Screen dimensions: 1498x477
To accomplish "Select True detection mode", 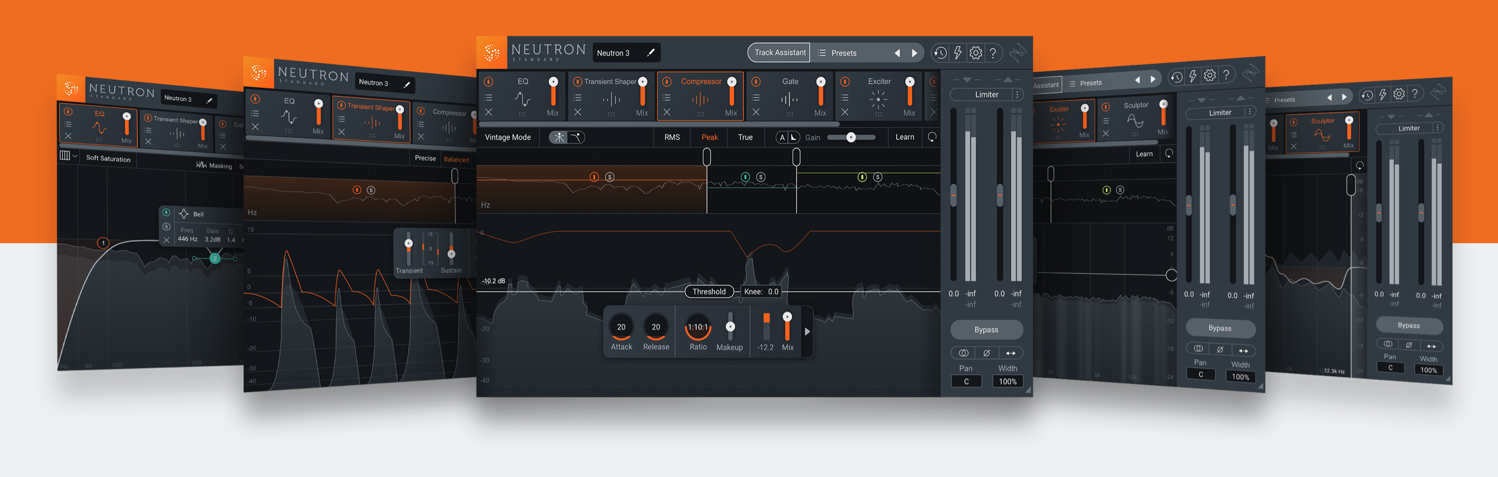I will pos(745,137).
